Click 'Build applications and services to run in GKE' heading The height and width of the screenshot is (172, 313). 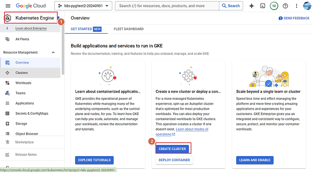[117, 46]
